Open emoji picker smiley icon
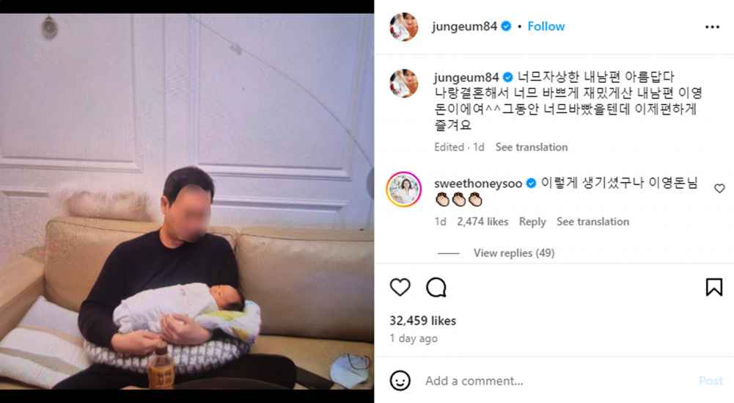Image resolution: width=734 pixels, height=403 pixels. click(400, 380)
